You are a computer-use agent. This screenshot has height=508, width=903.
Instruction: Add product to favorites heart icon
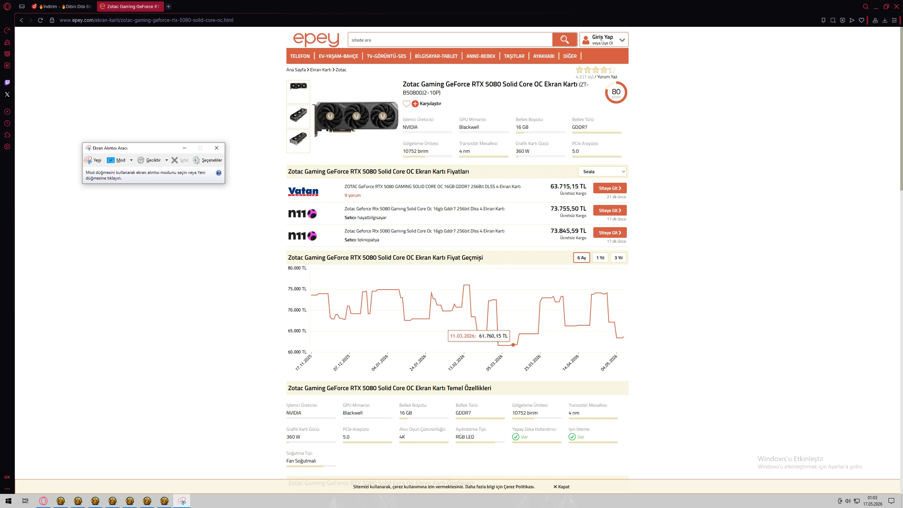tap(406, 104)
